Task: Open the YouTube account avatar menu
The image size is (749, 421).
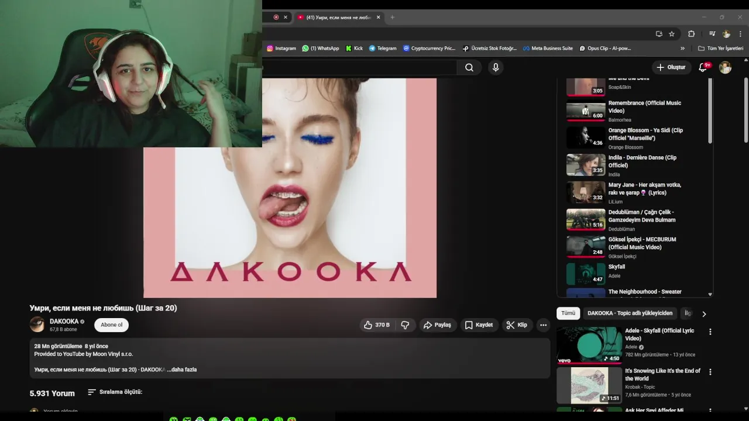Action: click(725, 67)
